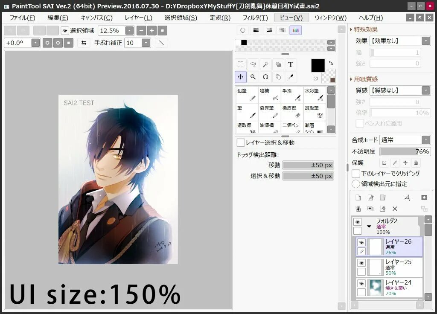Screen dimensions: 437x314
Task: Choose the 鉛筆 pencil brush
Action: (247, 95)
